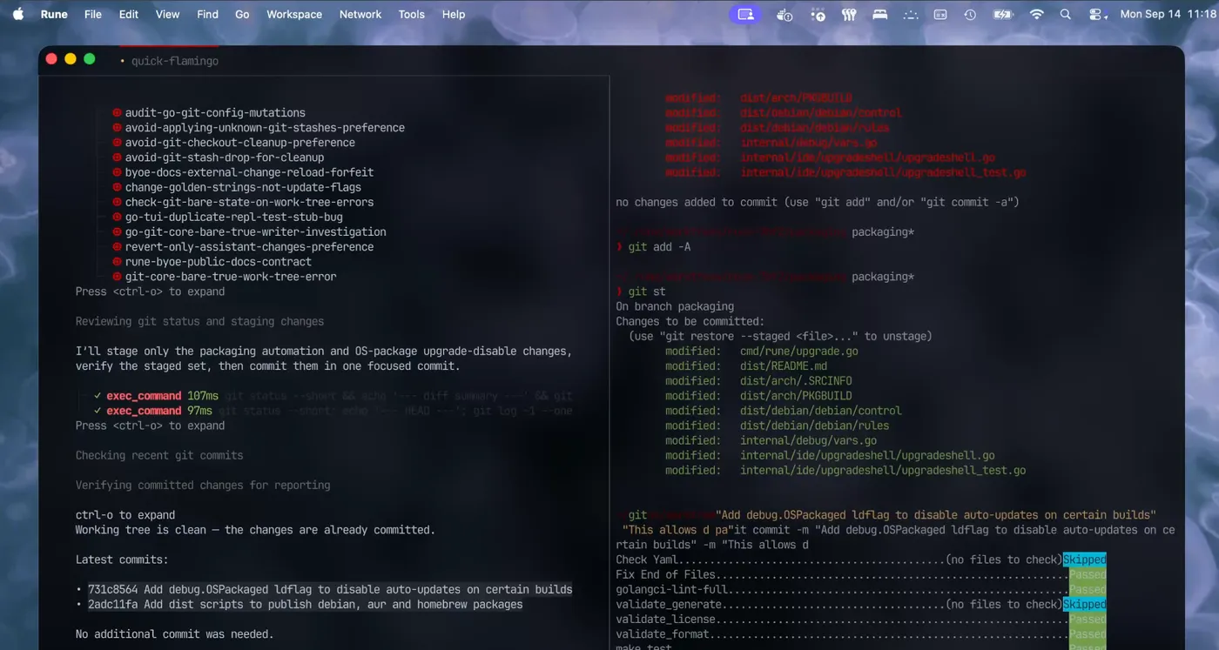Viewport: 1219px width, 650px height.
Task: Click the red icon beside change-golden-strings-not-update-flags
Action: [x=117, y=187]
